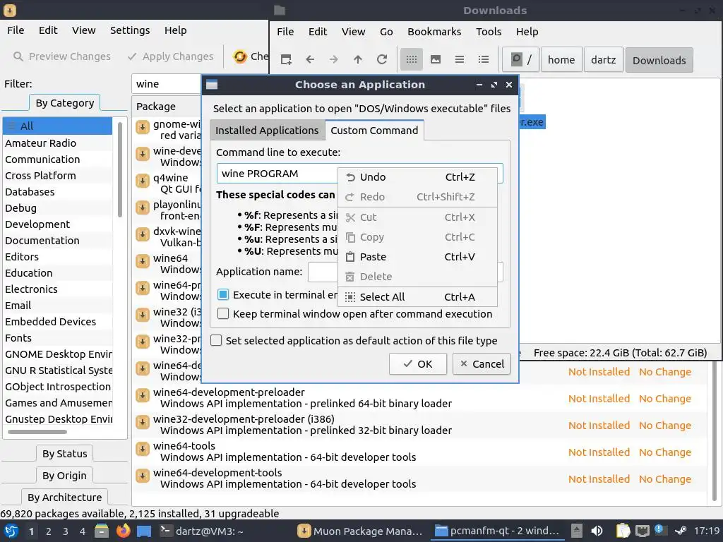Click the By Category filter header
Viewport: 723px width, 542px height.
[x=64, y=103]
